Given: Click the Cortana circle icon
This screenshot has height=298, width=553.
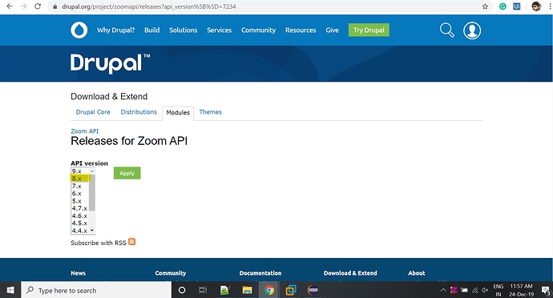Looking at the screenshot, I should coord(182,290).
